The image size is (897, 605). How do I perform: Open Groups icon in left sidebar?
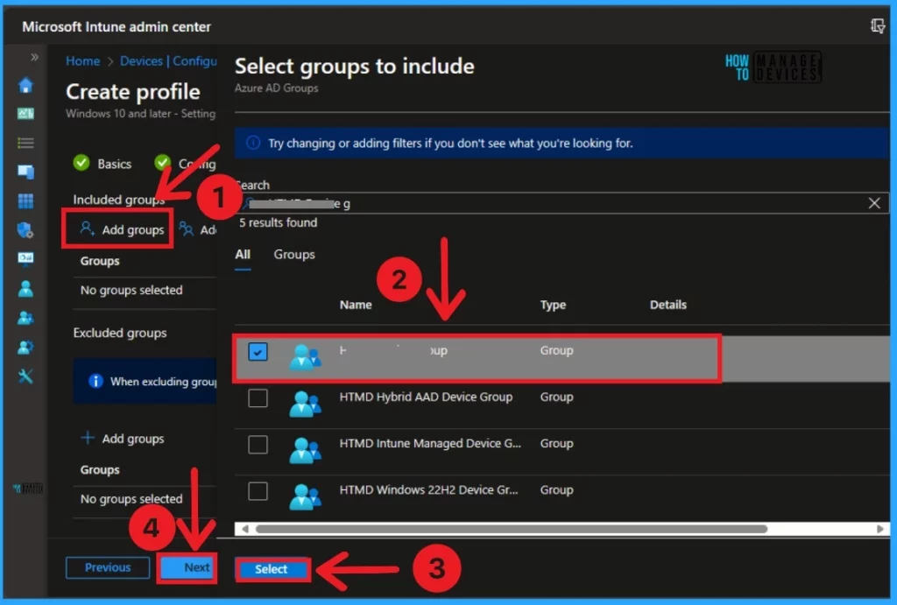point(25,317)
